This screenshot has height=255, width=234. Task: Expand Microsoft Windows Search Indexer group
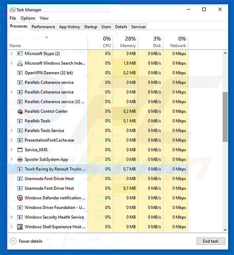pyautogui.click(x=12, y=63)
